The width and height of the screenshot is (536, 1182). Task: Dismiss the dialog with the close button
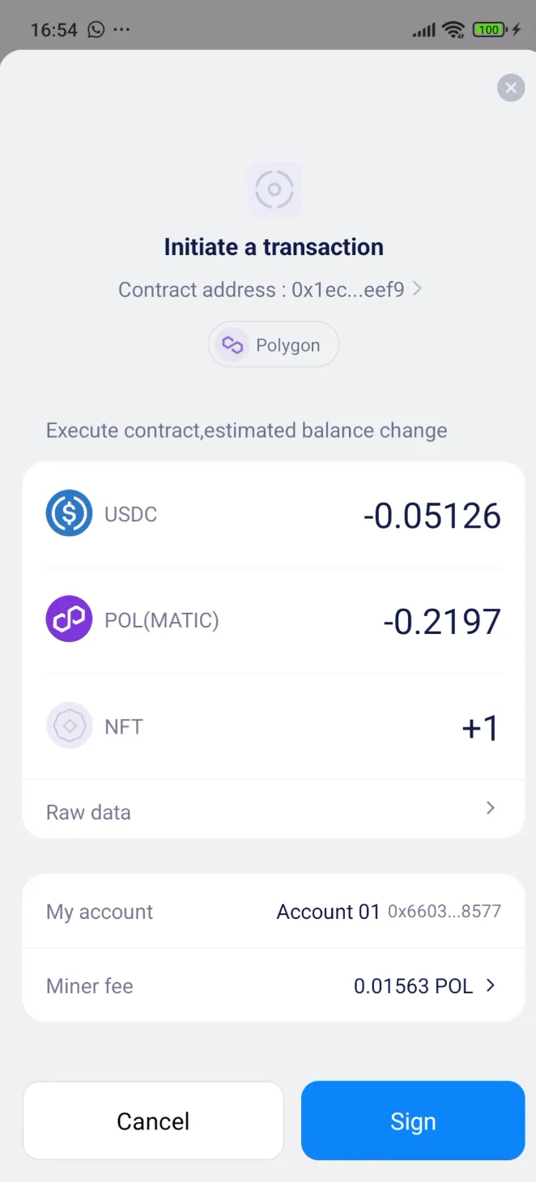pyautogui.click(x=511, y=87)
